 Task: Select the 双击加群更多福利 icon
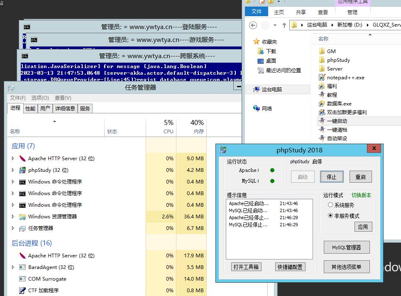pyautogui.click(x=322, y=113)
